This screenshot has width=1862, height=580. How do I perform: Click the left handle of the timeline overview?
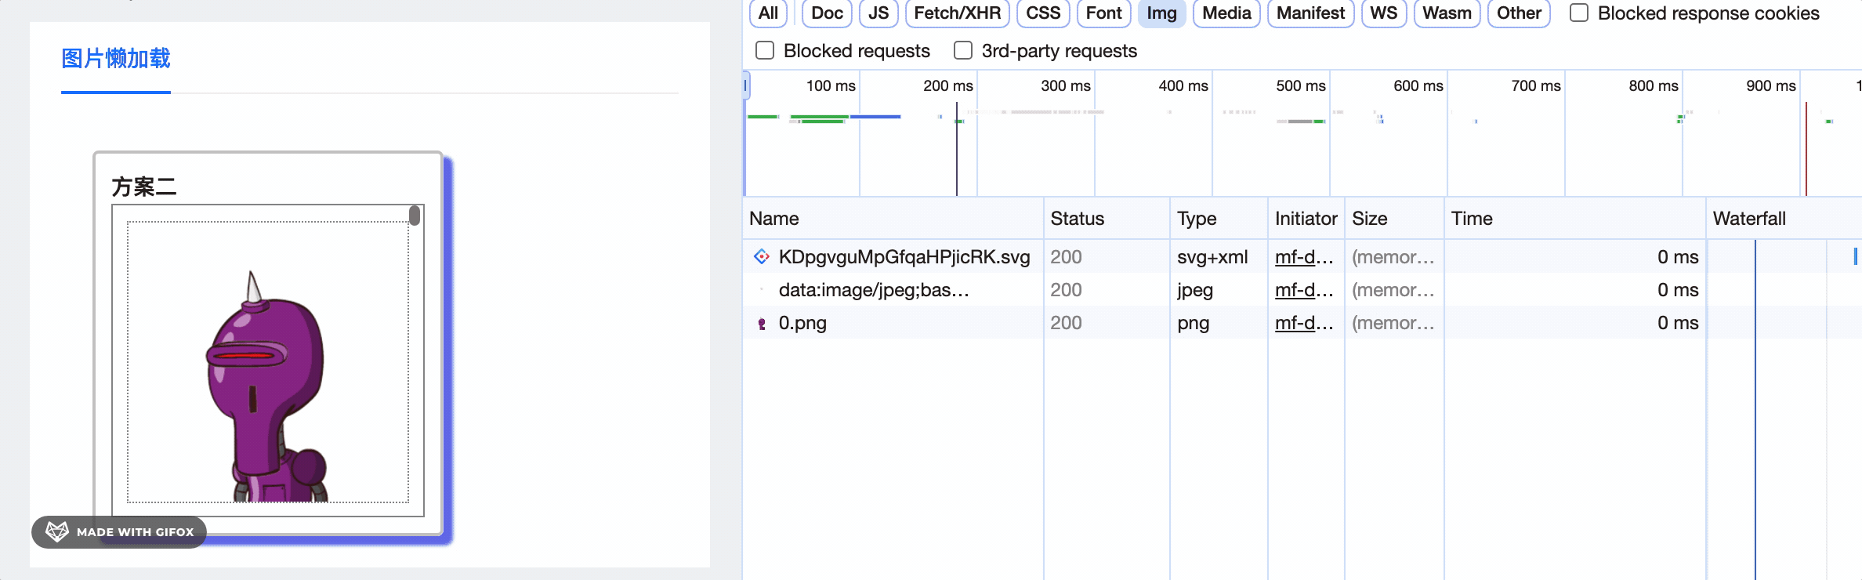(746, 85)
